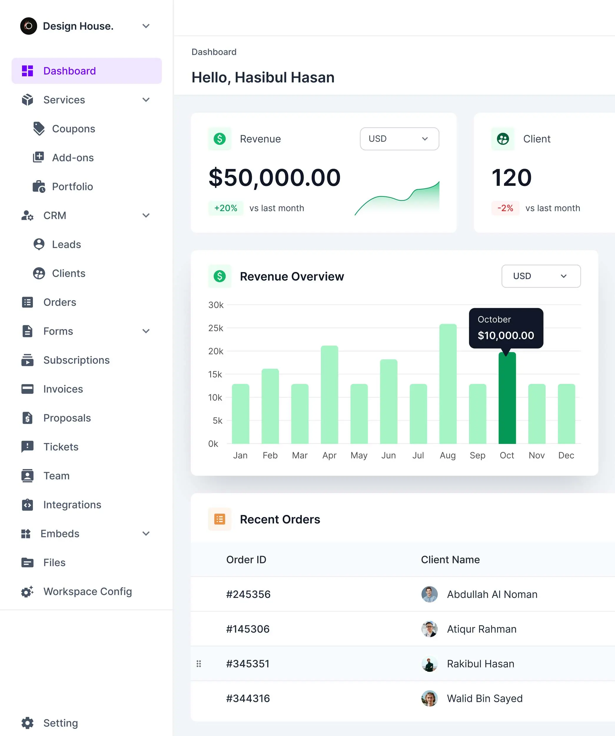Select the Integrations plugin icon

coord(27,505)
